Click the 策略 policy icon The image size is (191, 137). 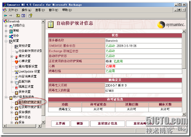pyautogui.click(x=11, y=31)
